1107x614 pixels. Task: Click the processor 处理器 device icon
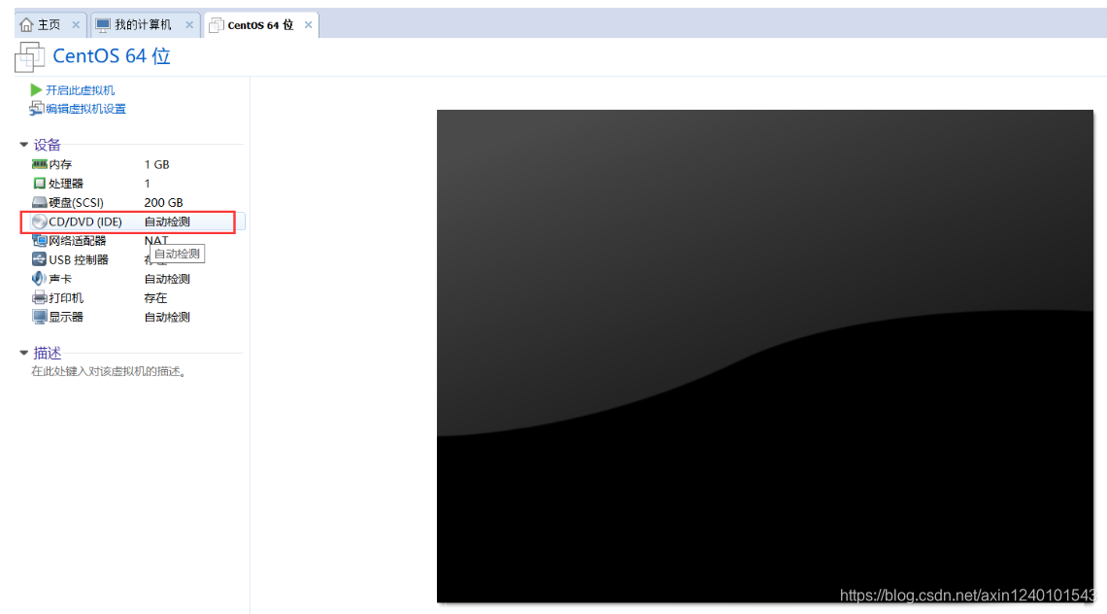(40, 183)
